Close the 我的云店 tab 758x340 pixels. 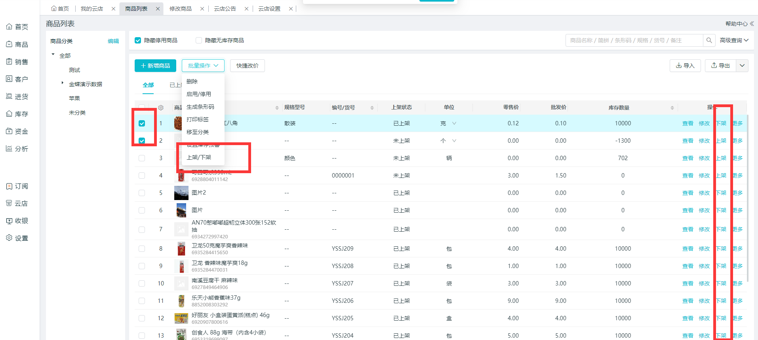pos(113,9)
